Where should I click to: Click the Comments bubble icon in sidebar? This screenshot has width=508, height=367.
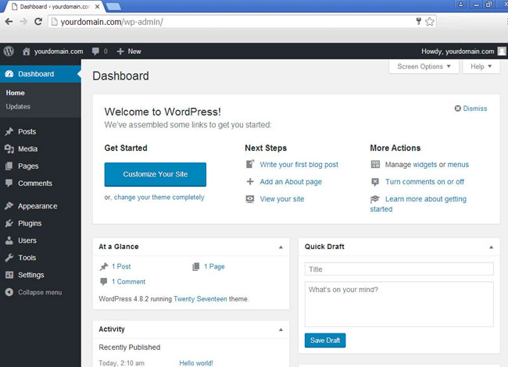tap(9, 183)
